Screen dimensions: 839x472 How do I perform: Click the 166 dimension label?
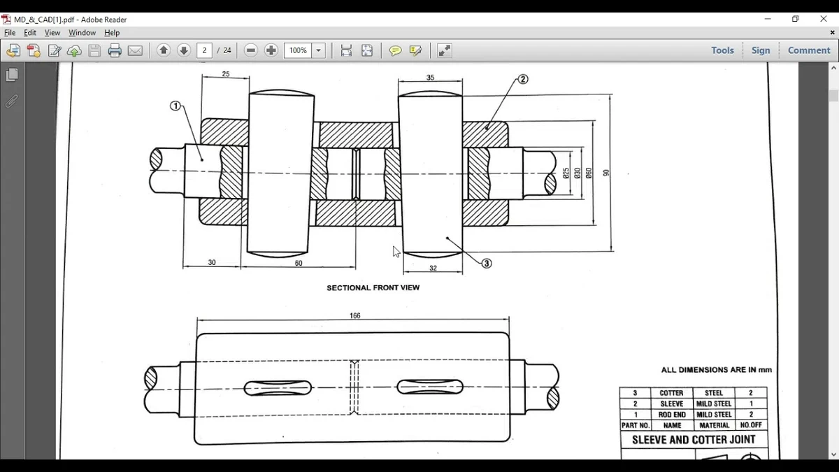coord(355,316)
